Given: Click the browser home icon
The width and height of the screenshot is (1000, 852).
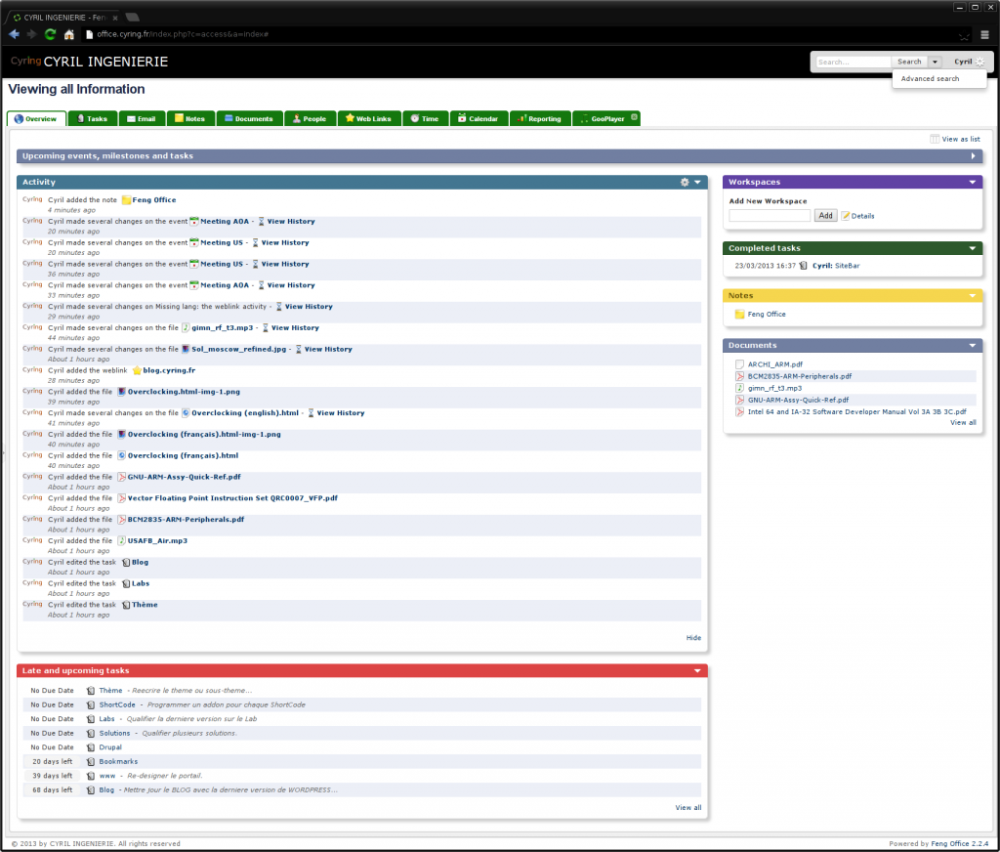Looking at the screenshot, I should coord(69,34).
